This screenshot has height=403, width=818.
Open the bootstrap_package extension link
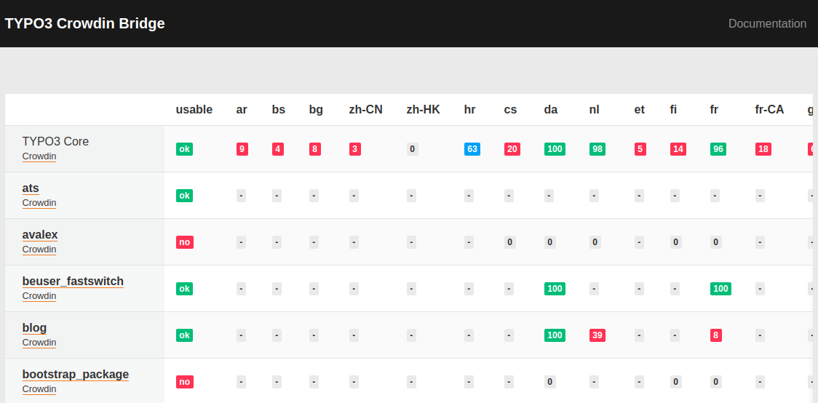(x=76, y=374)
